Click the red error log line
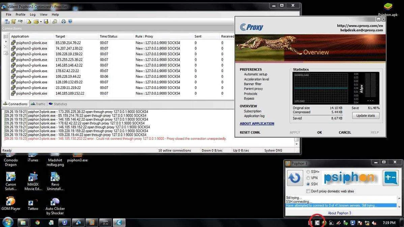The image size is (404, 227). pos(115,139)
